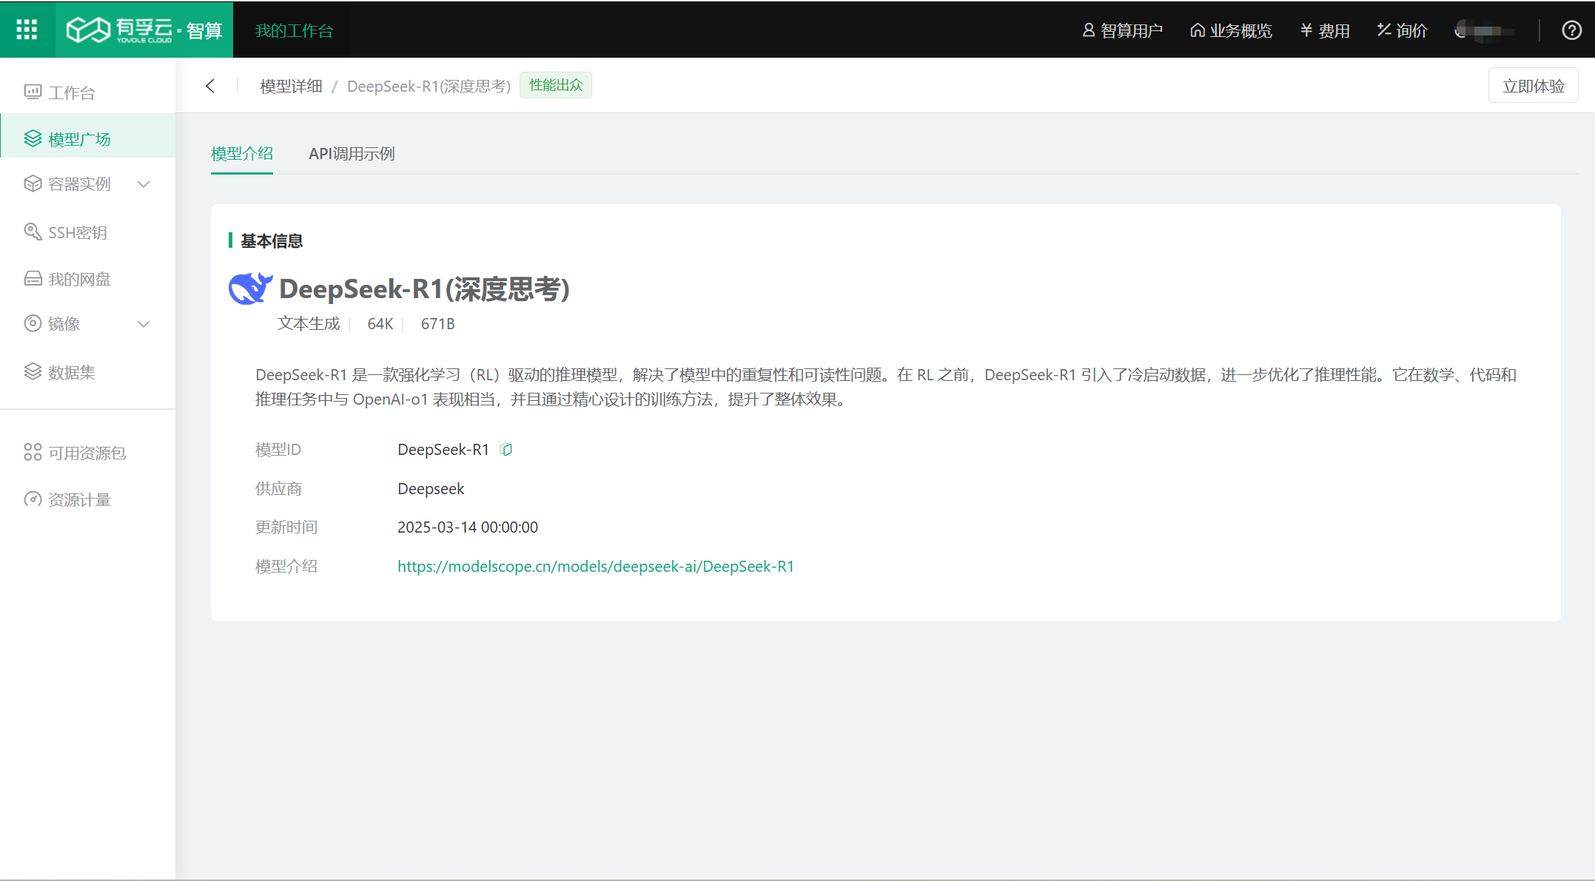Screen dimensions: 1595x881
Task: Select 我的网盘 in sidebar
Action: [x=87, y=278]
